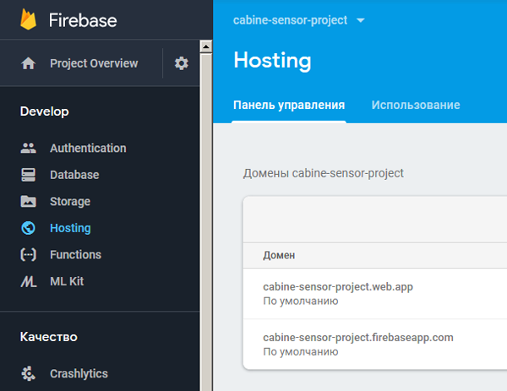Click sidebar scrollbar up arrow
Viewport: 507px width, 391px height.
click(x=205, y=46)
